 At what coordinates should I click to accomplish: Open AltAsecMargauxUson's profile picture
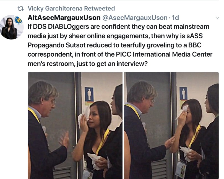click(x=12, y=27)
